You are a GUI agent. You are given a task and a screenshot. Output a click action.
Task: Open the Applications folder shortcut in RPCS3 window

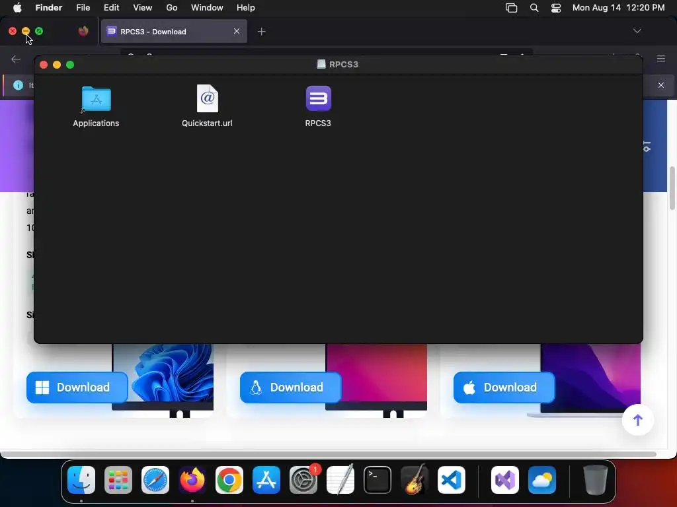point(96,99)
